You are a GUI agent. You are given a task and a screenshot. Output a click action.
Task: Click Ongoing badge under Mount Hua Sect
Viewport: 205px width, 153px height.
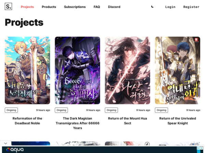tap(111, 110)
